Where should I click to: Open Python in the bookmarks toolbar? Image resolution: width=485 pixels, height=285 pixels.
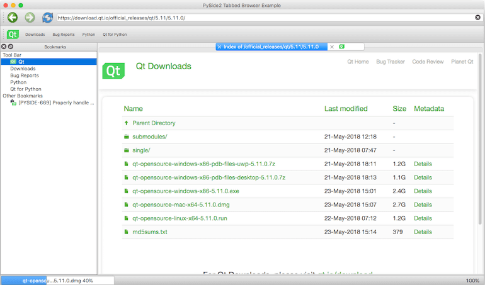pyautogui.click(x=88, y=35)
